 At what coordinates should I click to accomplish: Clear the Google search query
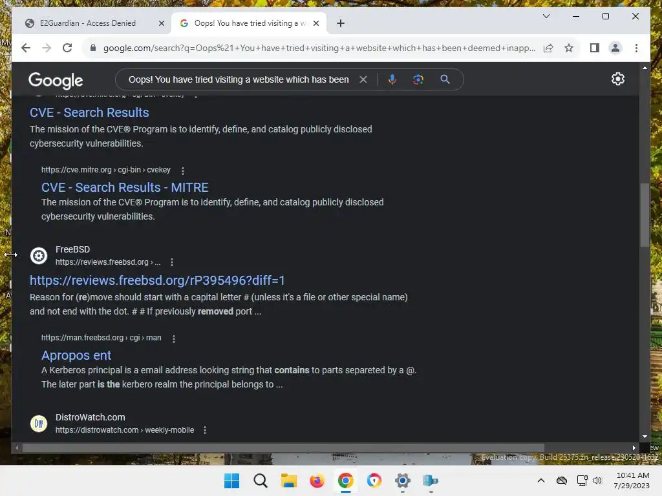pyautogui.click(x=363, y=79)
